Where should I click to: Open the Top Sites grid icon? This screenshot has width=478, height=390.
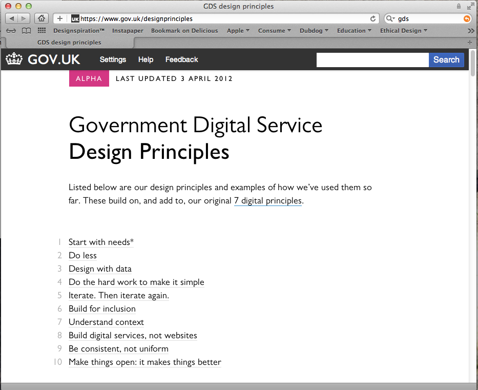[42, 31]
